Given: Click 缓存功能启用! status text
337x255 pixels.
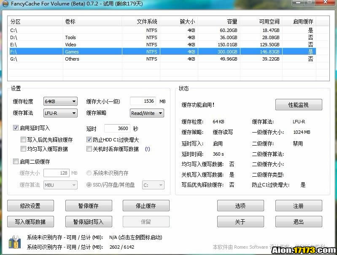Looking at the screenshot, I should coord(198,105).
